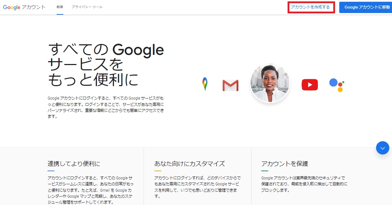Click the すべての Google サービスを headline
Viewport: 392px width, 205px height.
(x=106, y=64)
